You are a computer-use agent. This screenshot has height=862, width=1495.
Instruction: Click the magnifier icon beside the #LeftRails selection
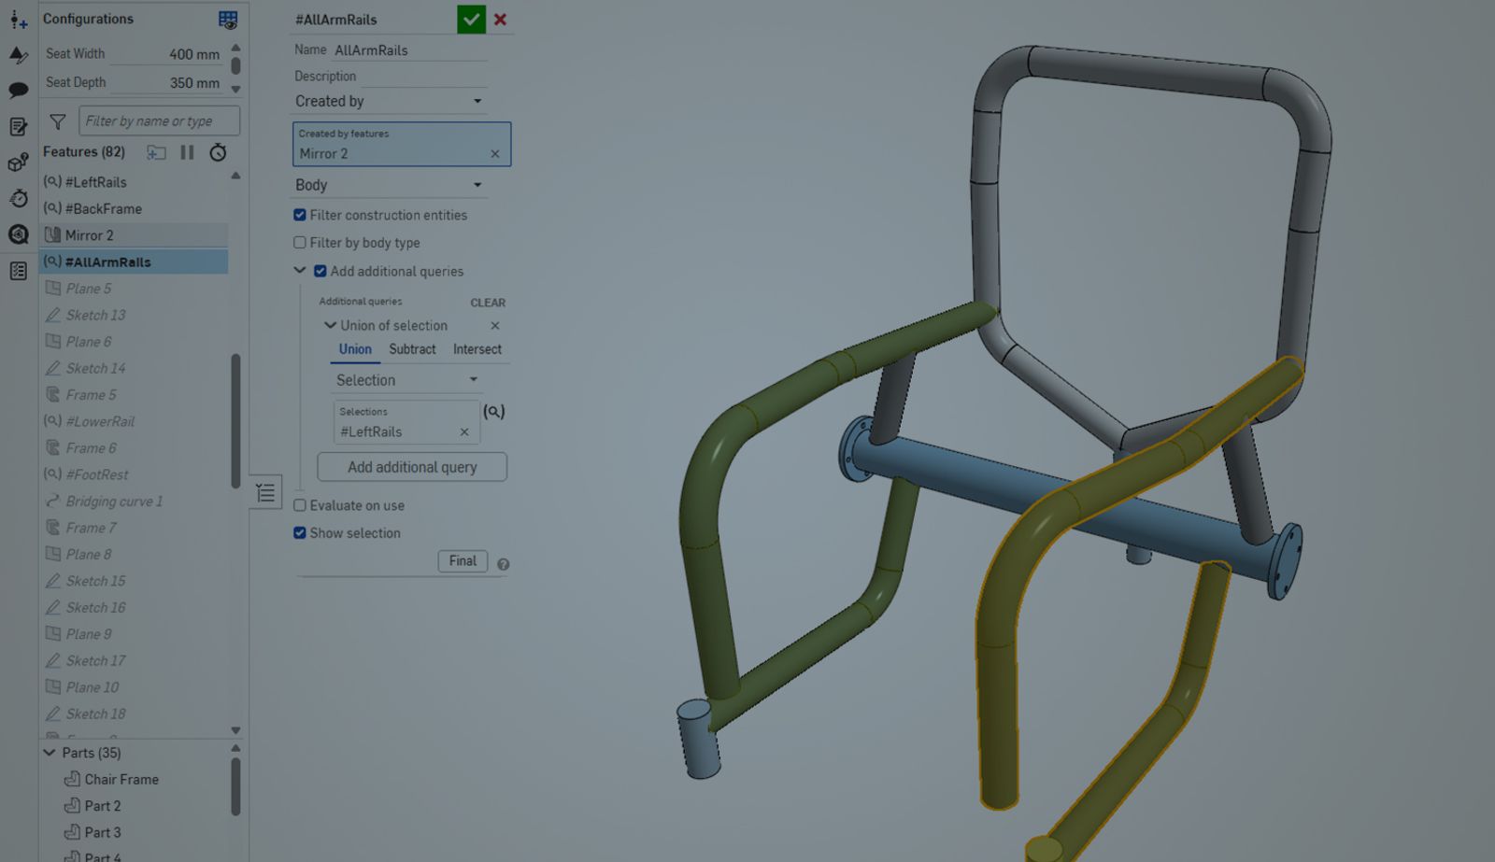(x=494, y=411)
